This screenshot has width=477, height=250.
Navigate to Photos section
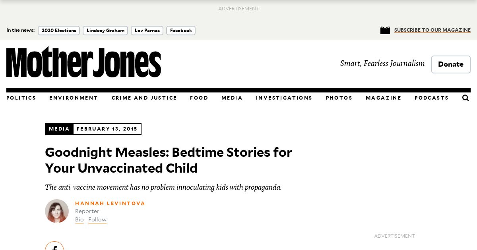339,98
